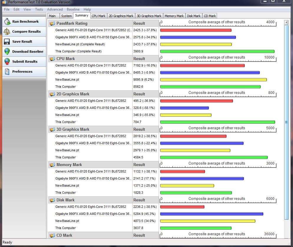293x247 pixels.
Task: Click the 3D Graphics Mark section header text
Action: 73,129
